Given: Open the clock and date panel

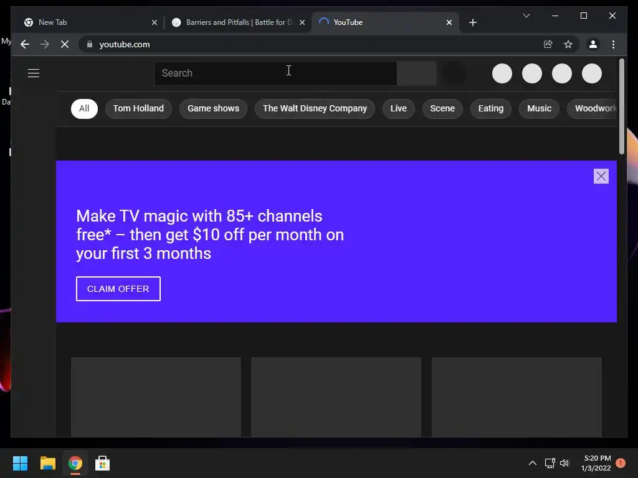Looking at the screenshot, I should pos(596,463).
